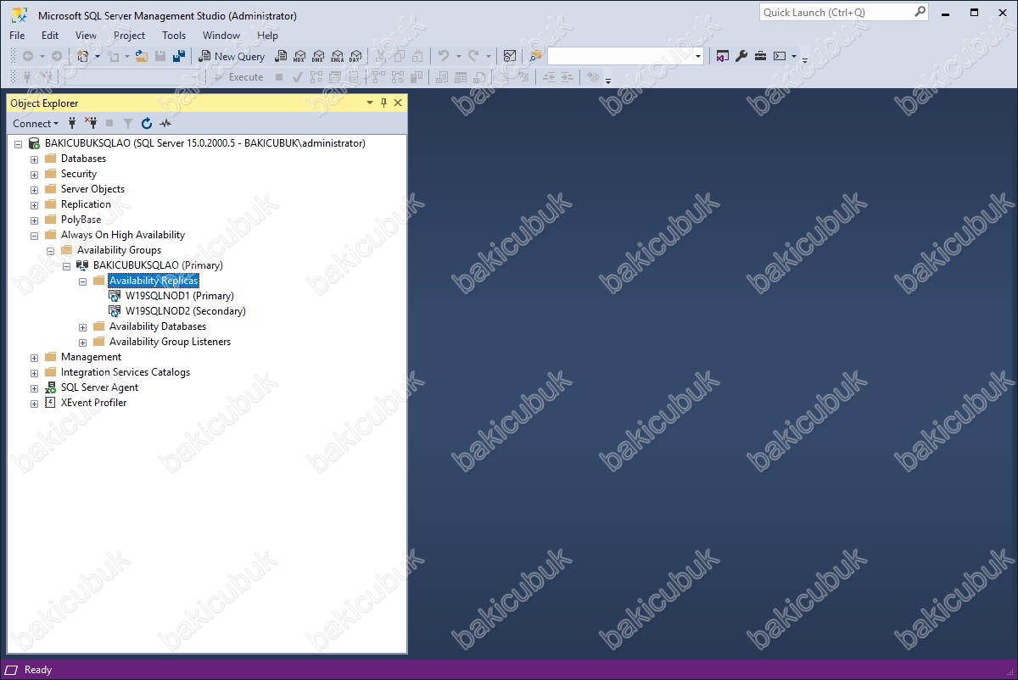Open the Toolbox briefcase icon

(760, 56)
